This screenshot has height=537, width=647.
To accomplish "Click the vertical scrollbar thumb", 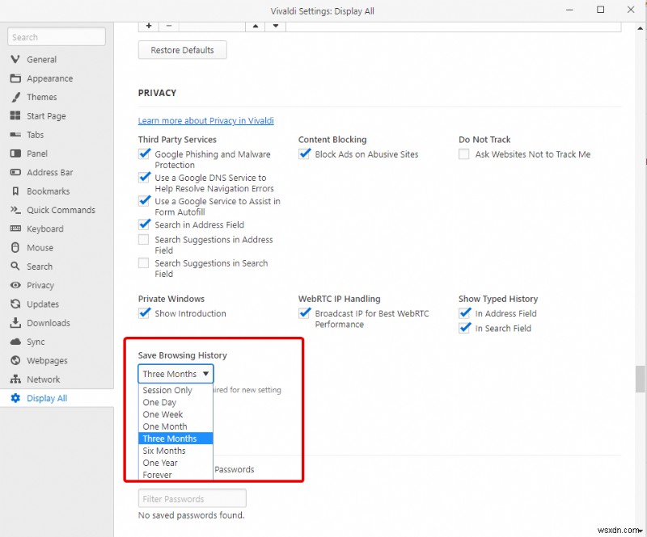I will tap(640, 377).
